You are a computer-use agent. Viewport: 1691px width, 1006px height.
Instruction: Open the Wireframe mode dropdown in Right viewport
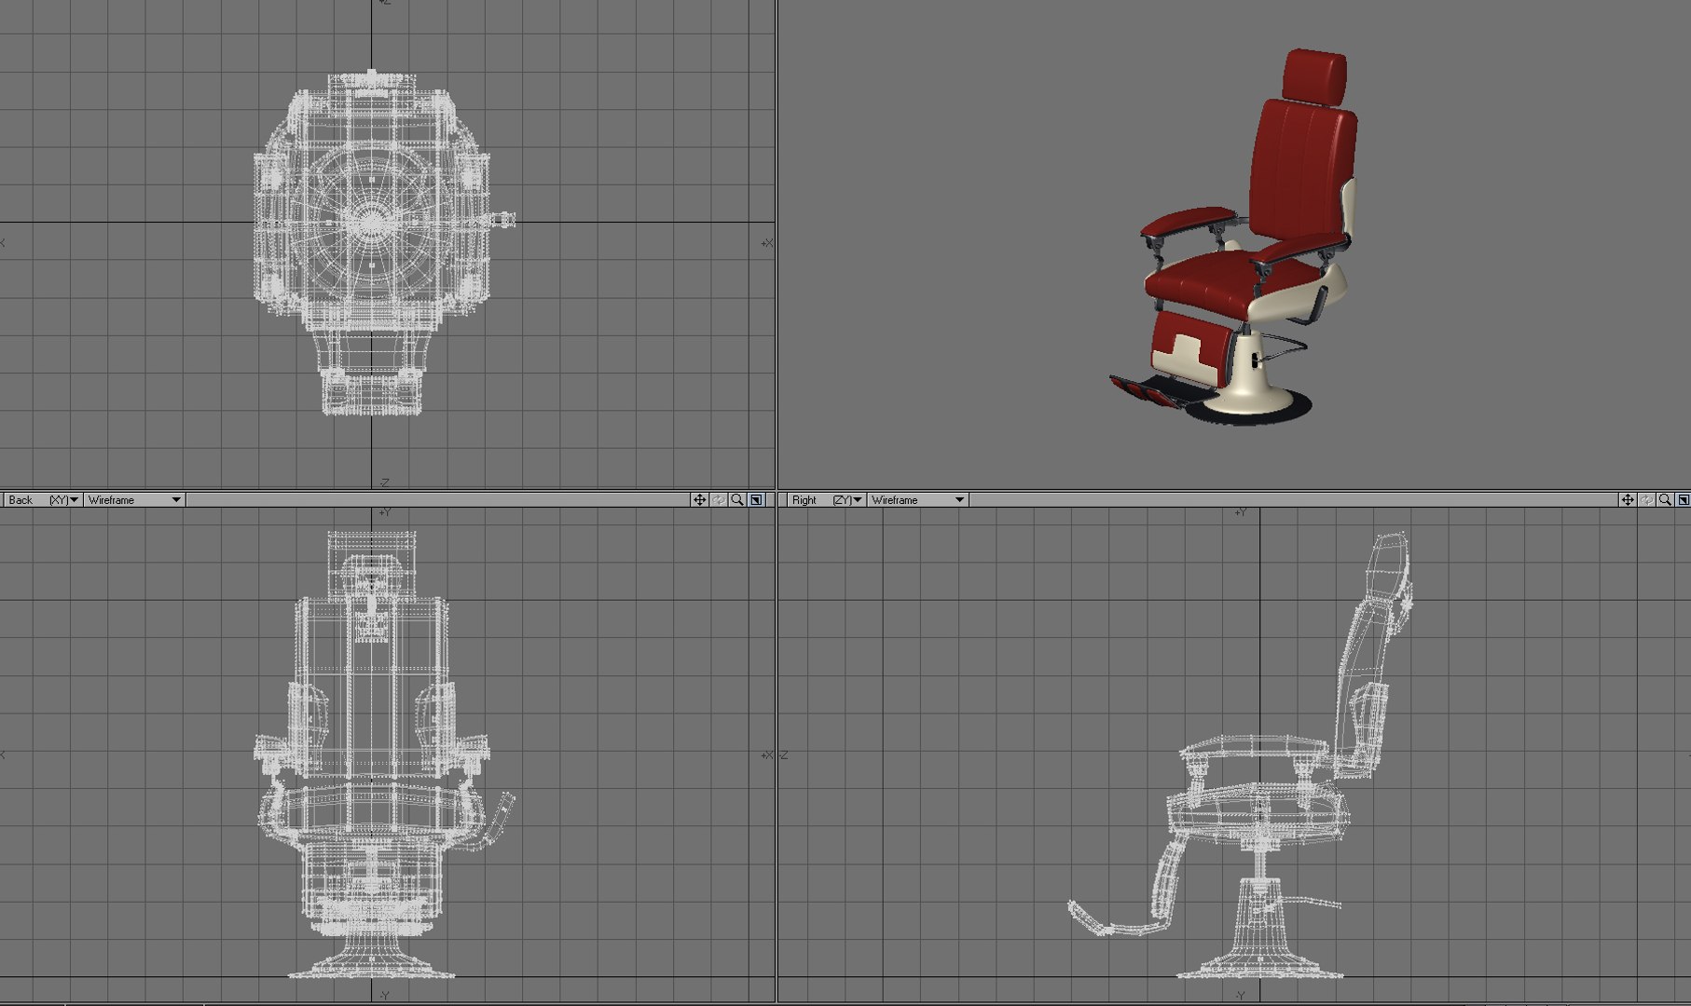pos(917,500)
